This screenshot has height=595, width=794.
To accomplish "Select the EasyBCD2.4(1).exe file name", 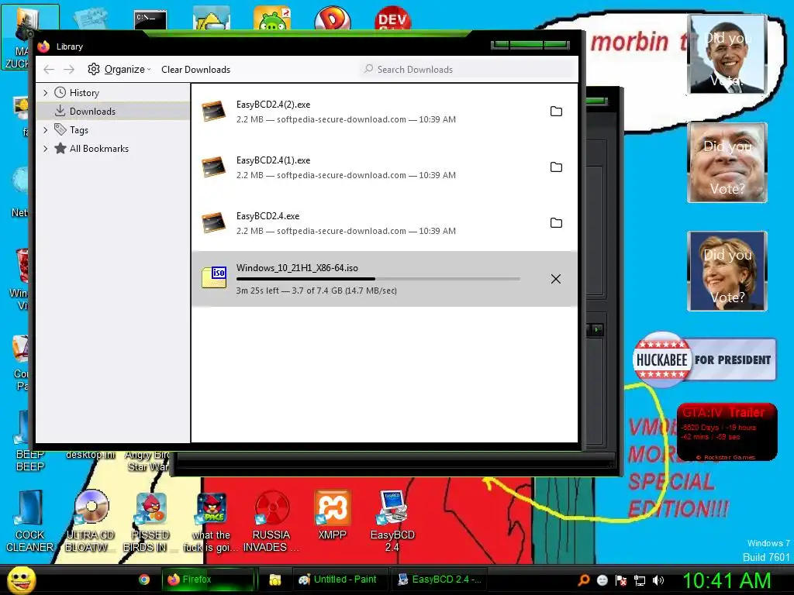I will [x=273, y=160].
